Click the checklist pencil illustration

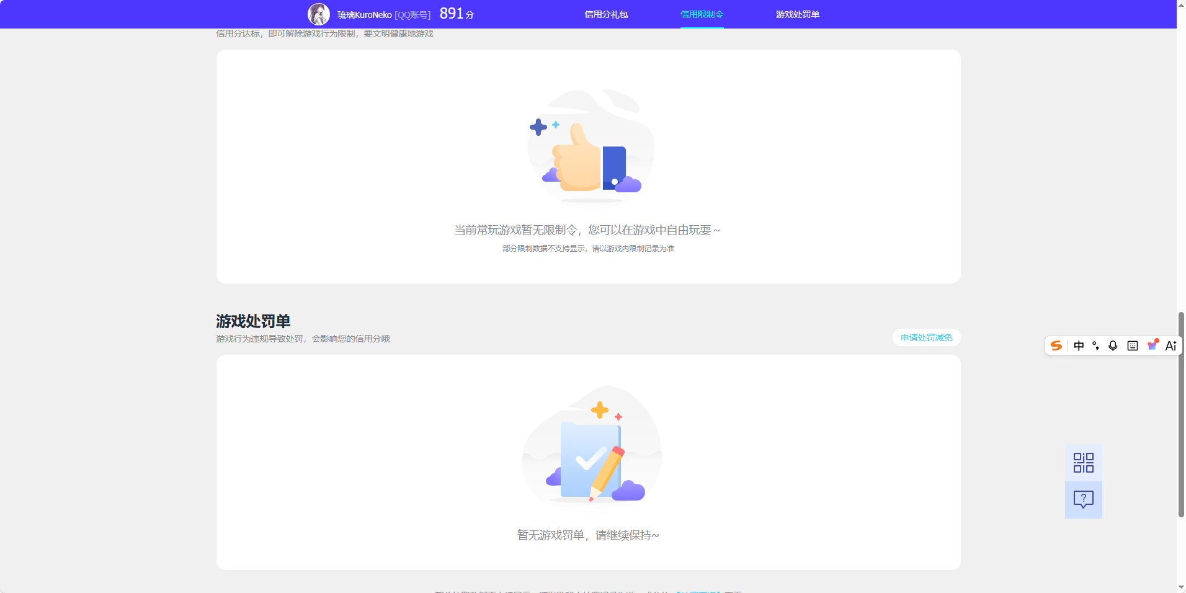592,445
